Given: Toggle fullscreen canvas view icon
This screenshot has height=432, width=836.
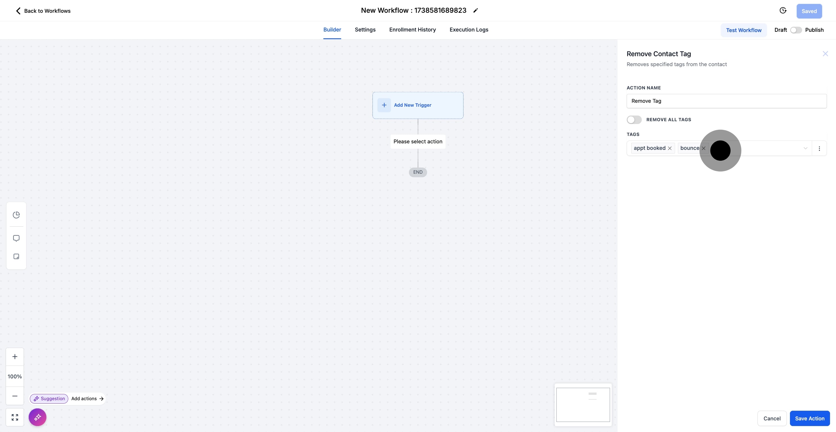Looking at the screenshot, I should click(15, 417).
